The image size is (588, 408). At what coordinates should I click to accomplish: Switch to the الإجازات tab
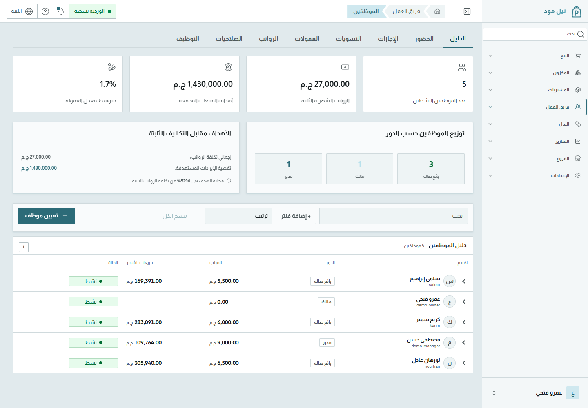388,39
